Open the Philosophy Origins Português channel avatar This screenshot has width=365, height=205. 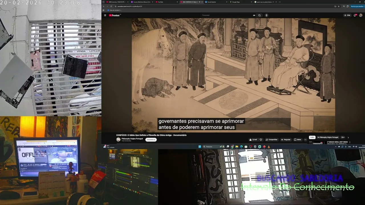pos(118,140)
